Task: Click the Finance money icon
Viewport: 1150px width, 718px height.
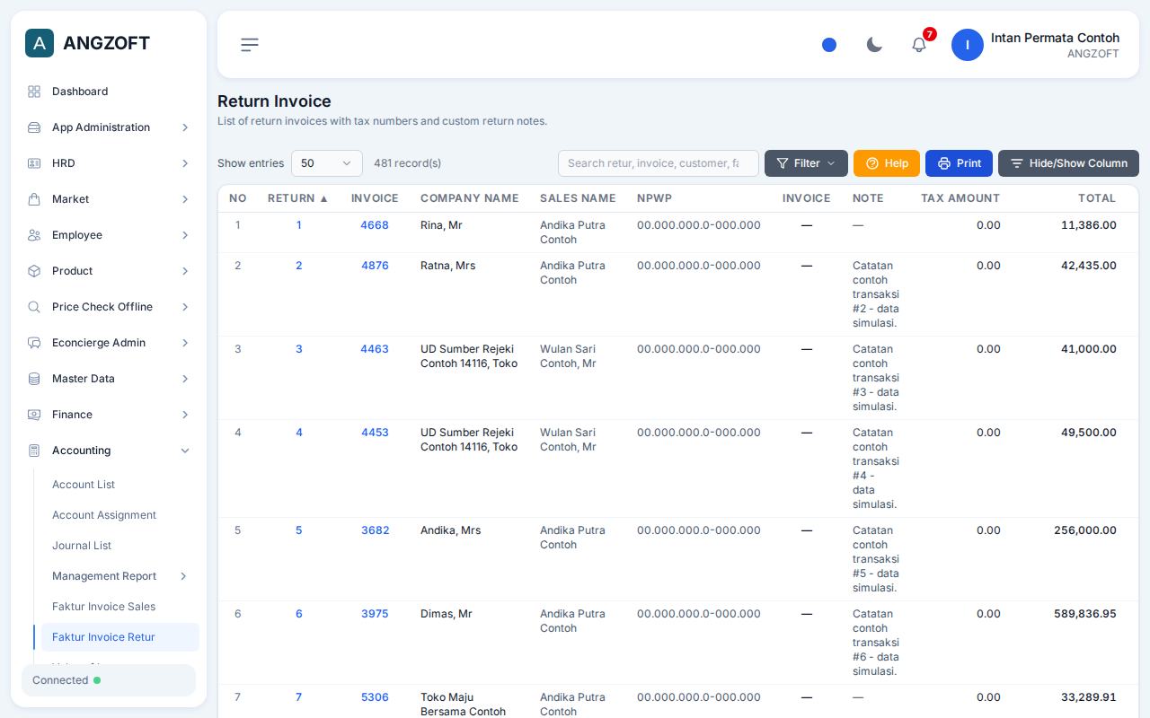Action: (34, 415)
